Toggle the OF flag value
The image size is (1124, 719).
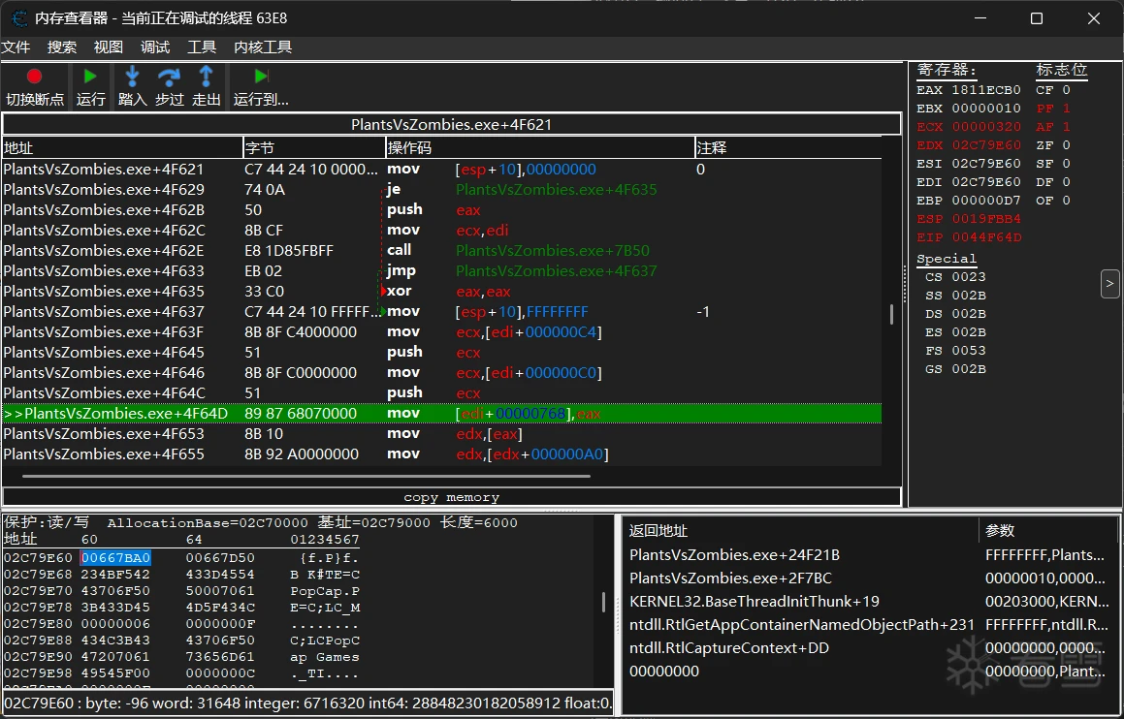1066,201
